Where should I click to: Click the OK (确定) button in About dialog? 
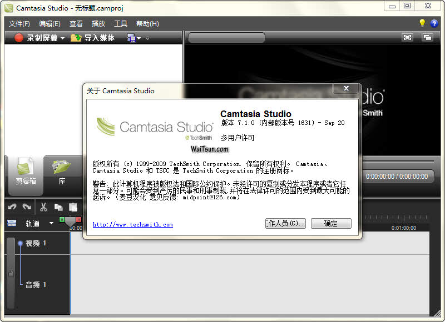(x=331, y=223)
